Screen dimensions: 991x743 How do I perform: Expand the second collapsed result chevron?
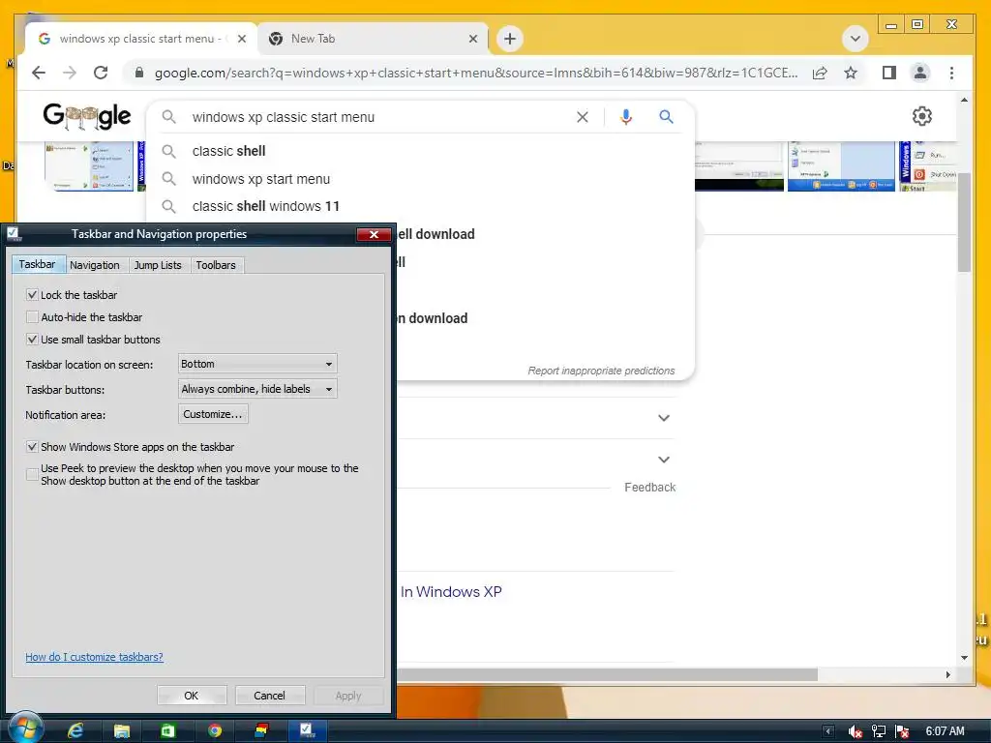[x=664, y=460]
